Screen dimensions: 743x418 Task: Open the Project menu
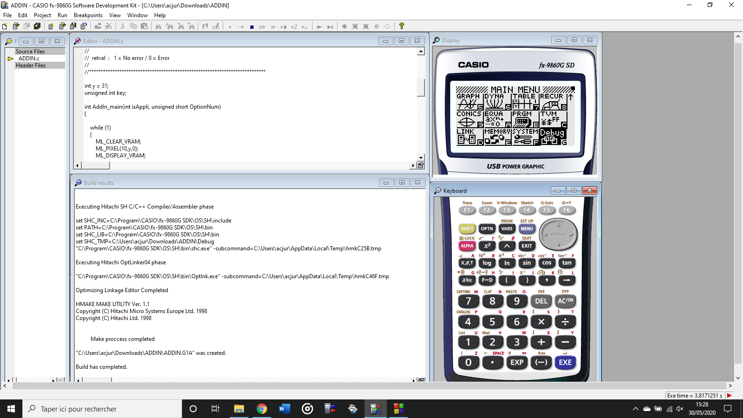42,15
